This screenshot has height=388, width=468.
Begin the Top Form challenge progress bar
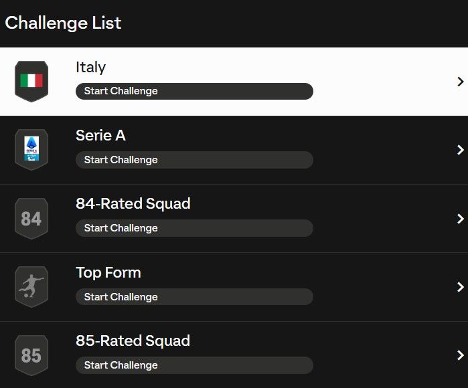pos(193,297)
